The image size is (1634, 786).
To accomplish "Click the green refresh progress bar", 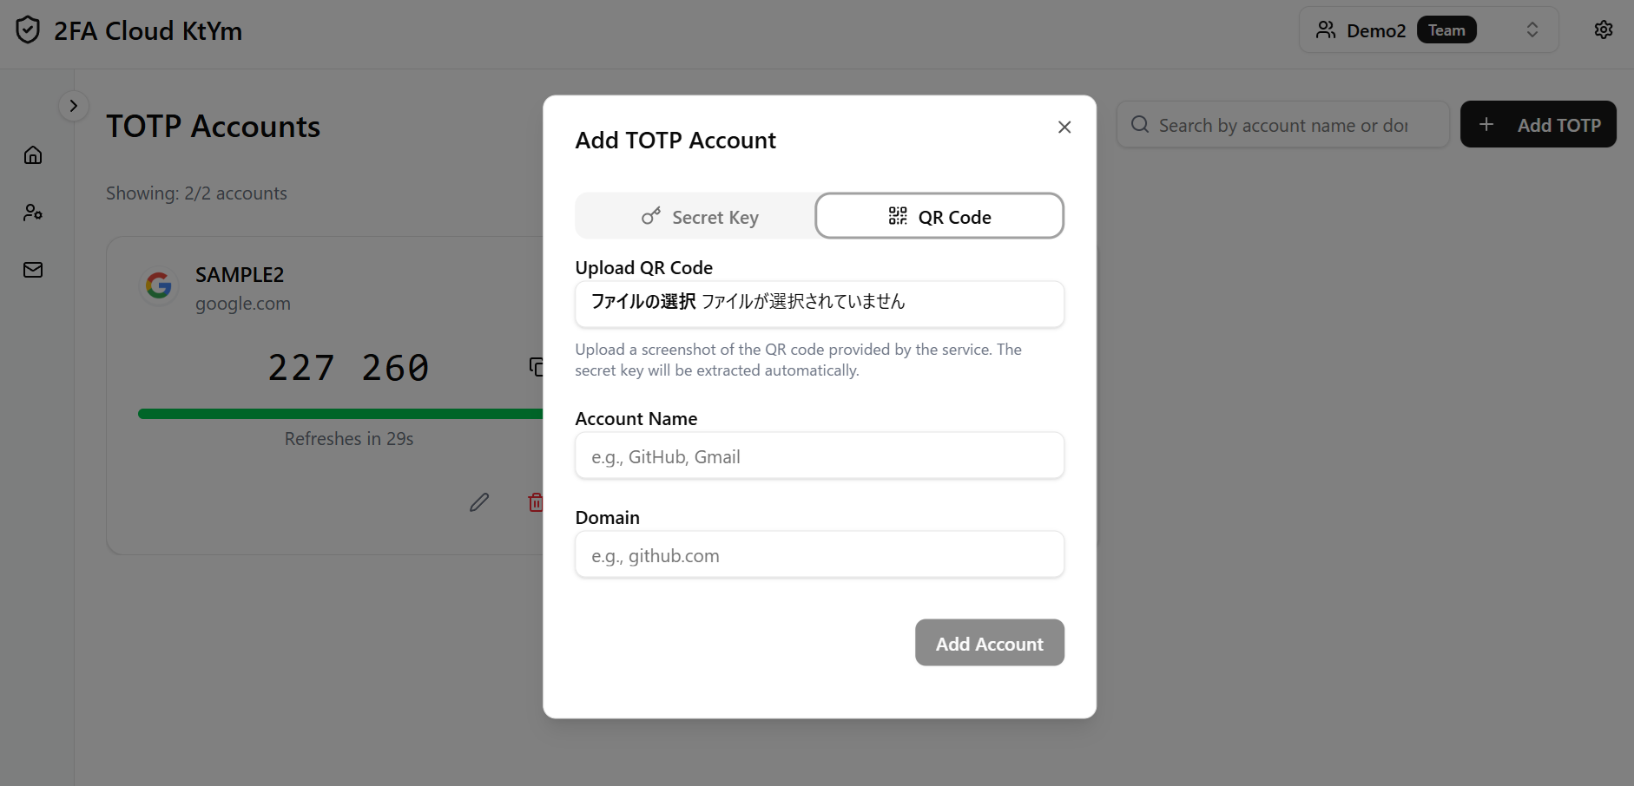I will [340, 414].
